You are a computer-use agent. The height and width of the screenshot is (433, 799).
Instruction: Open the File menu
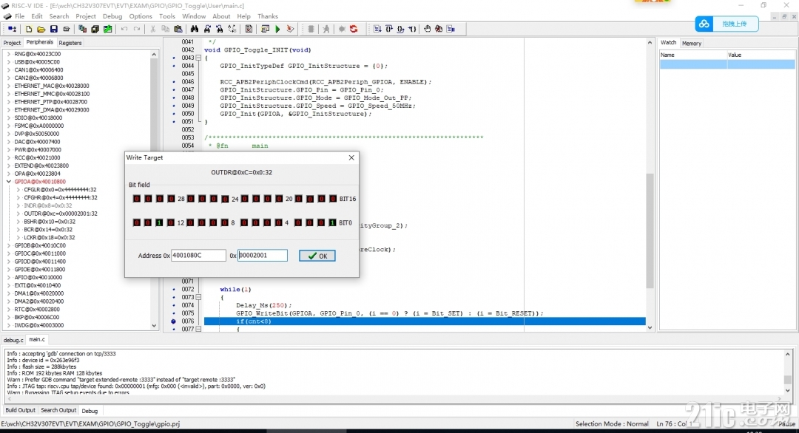(20, 16)
